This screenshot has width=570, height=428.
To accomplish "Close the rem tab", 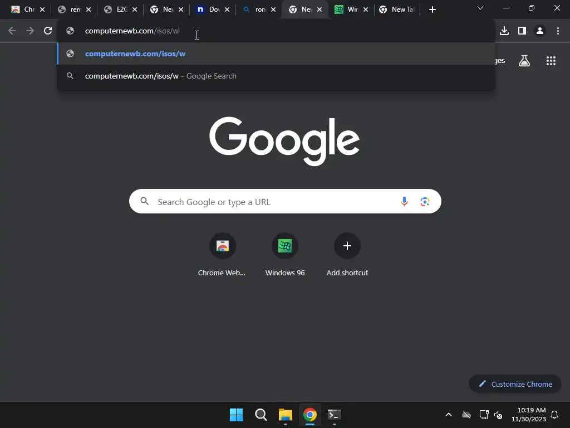I will (89, 10).
